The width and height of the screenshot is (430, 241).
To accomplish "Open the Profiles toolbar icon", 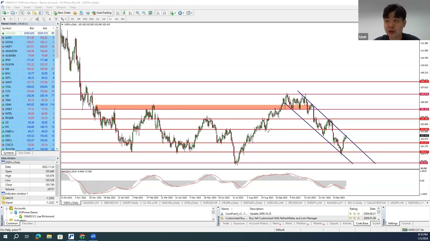I will (12, 13).
